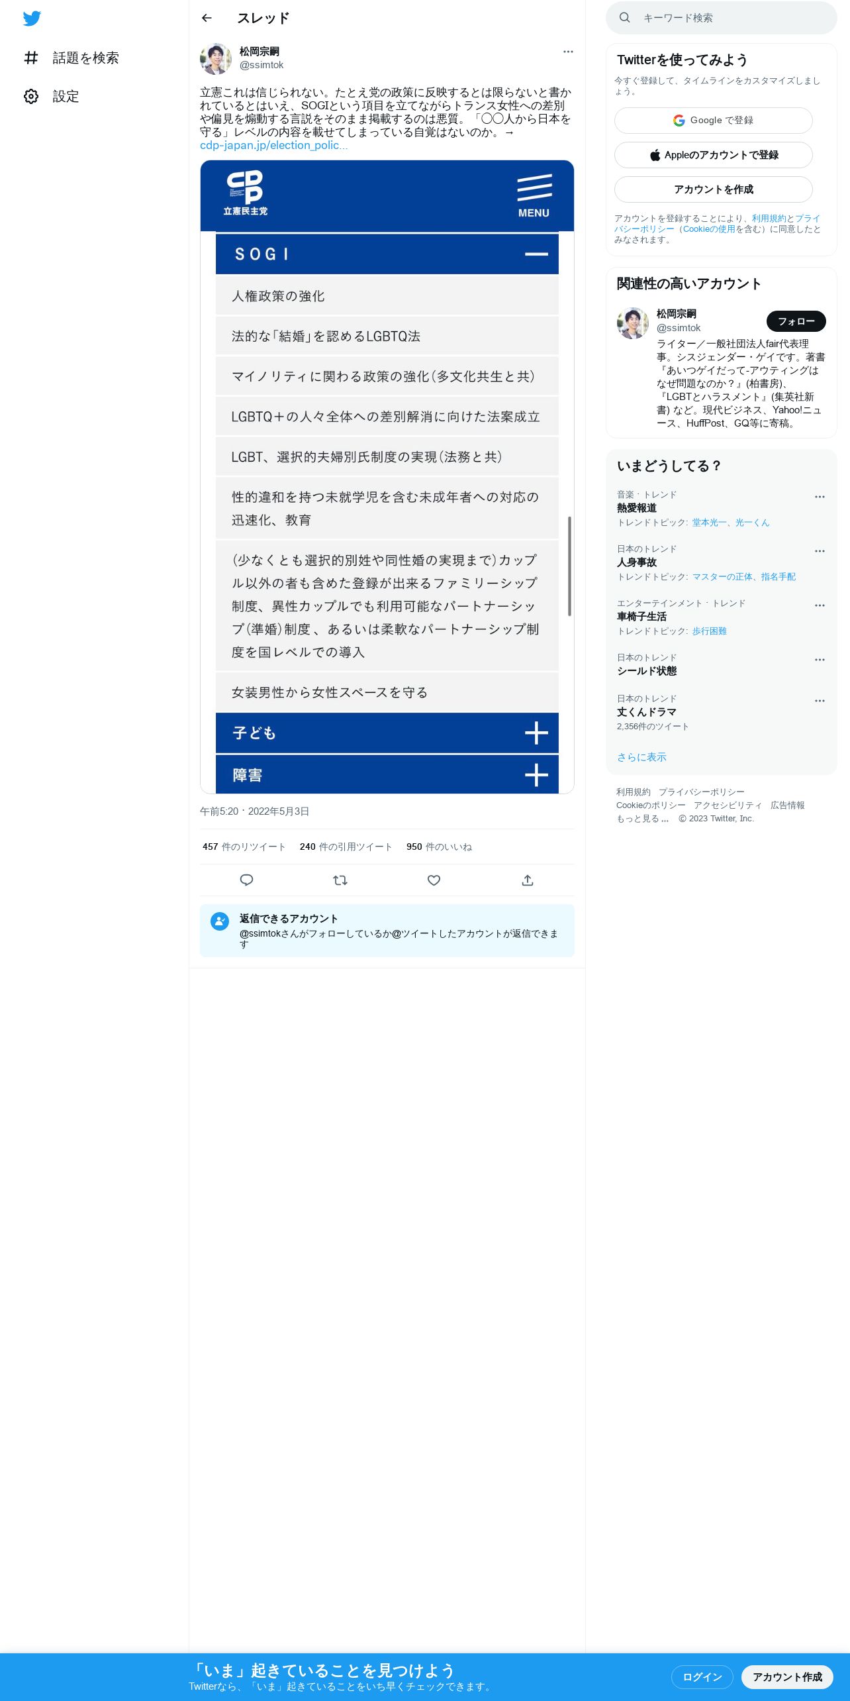Click the Twitter bird logo

(x=32, y=19)
